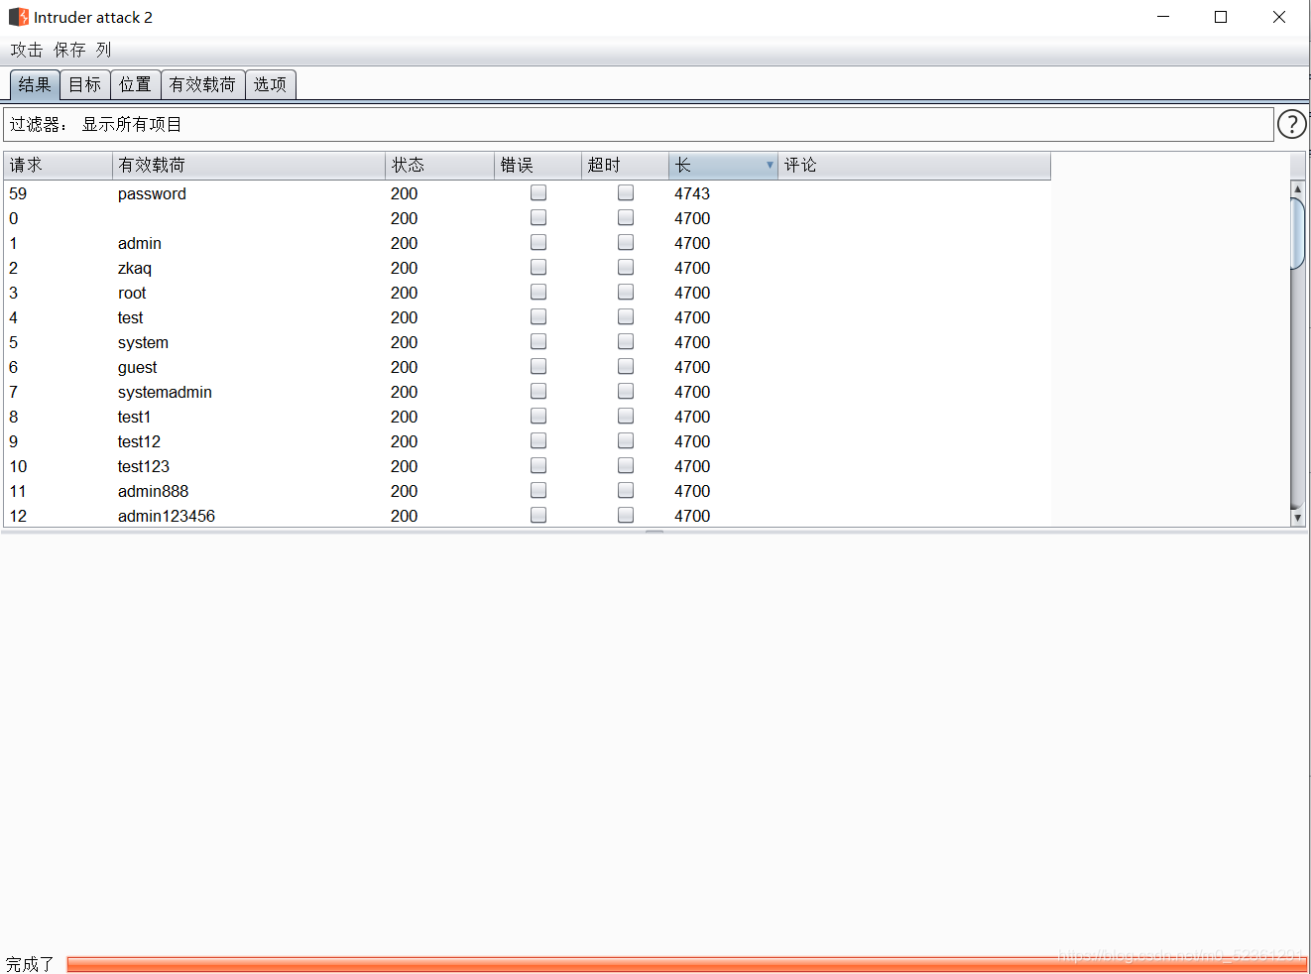Toggle the 错误 checkbox for test1 row

click(x=538, y=416)
